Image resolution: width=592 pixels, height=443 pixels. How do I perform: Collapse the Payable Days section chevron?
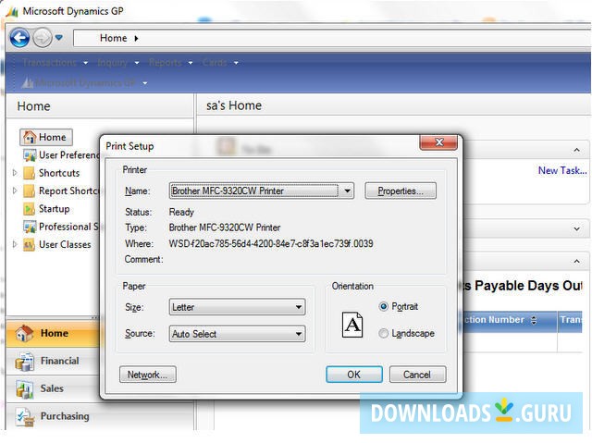click(576, 261)
